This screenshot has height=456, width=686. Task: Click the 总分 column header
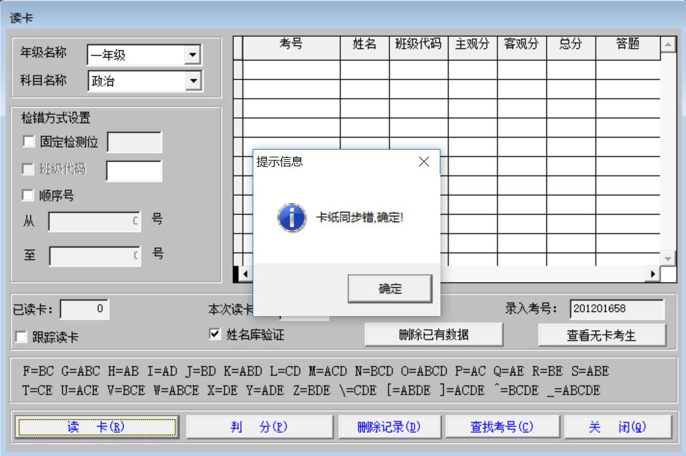tap(571, 48)
